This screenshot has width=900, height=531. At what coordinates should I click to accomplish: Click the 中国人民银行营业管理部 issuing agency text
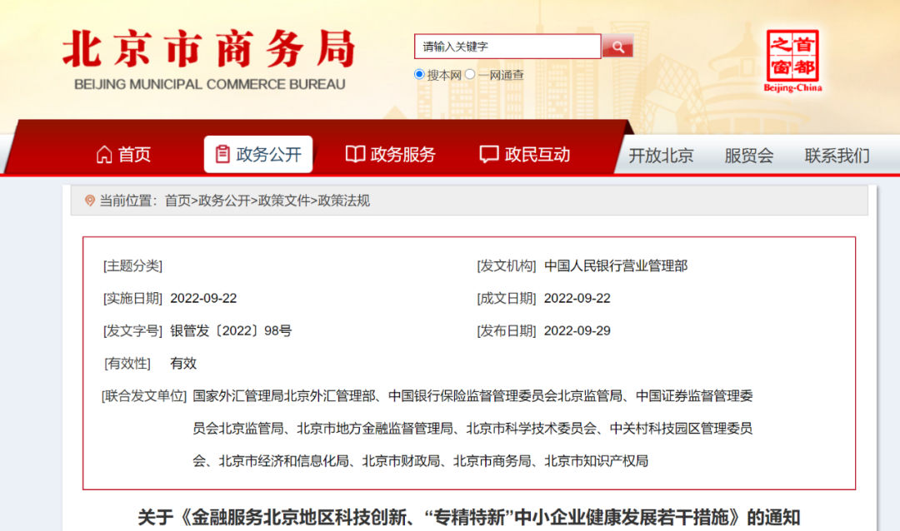coord(616,266)
